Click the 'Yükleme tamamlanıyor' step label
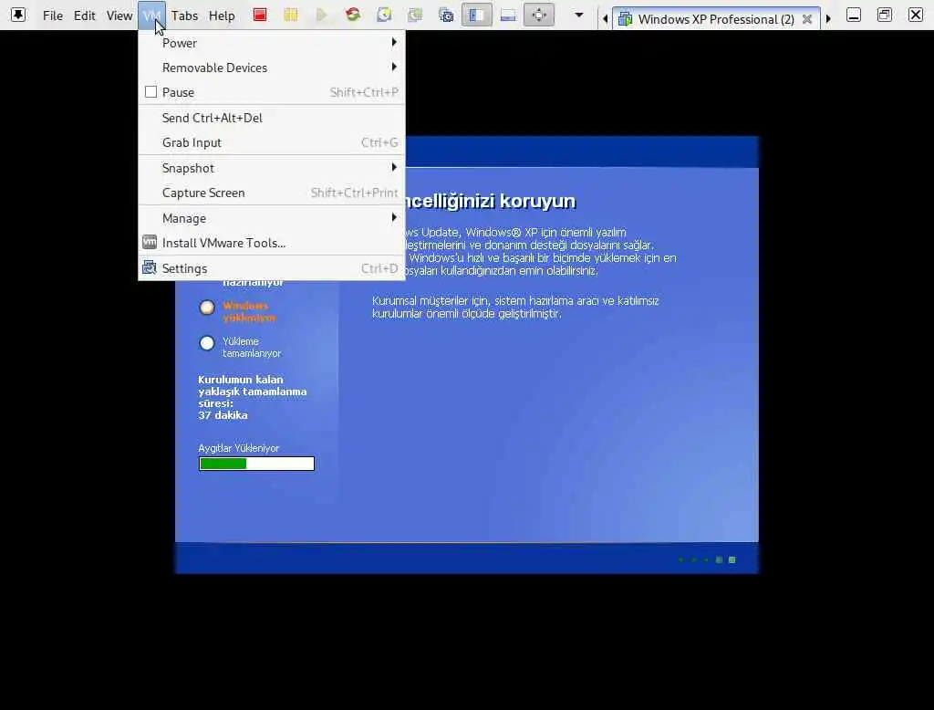This screenshot has height=710, width=934. 252,347
